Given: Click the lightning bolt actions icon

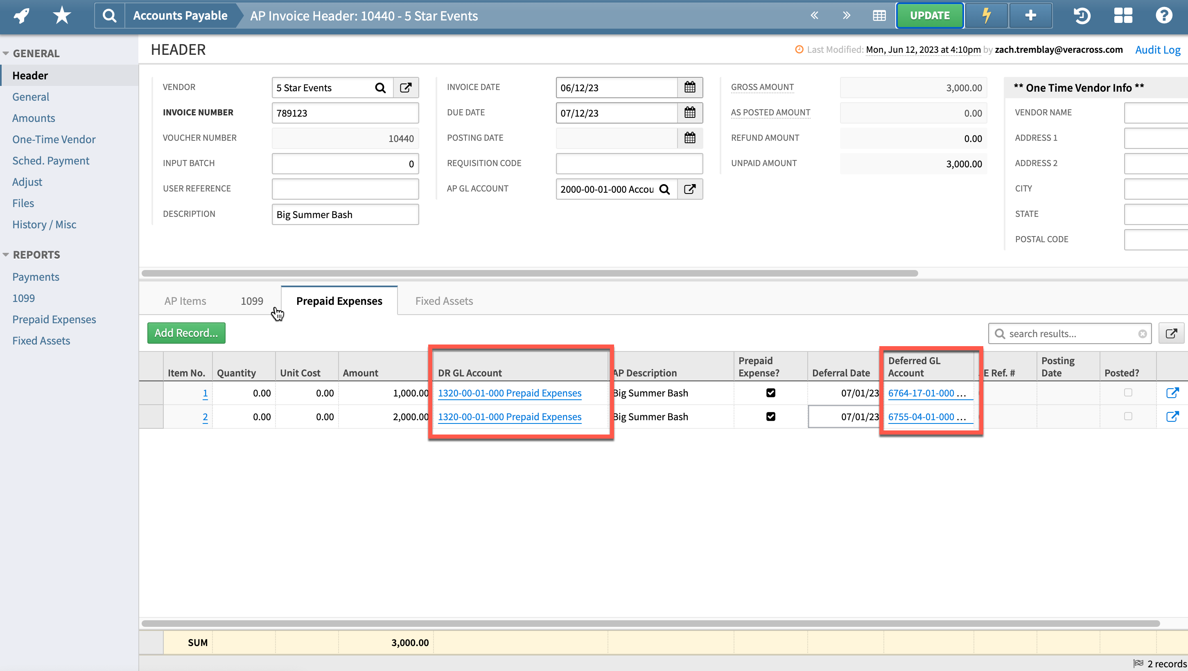Looking at the screenshot, I should coord(986,15).
